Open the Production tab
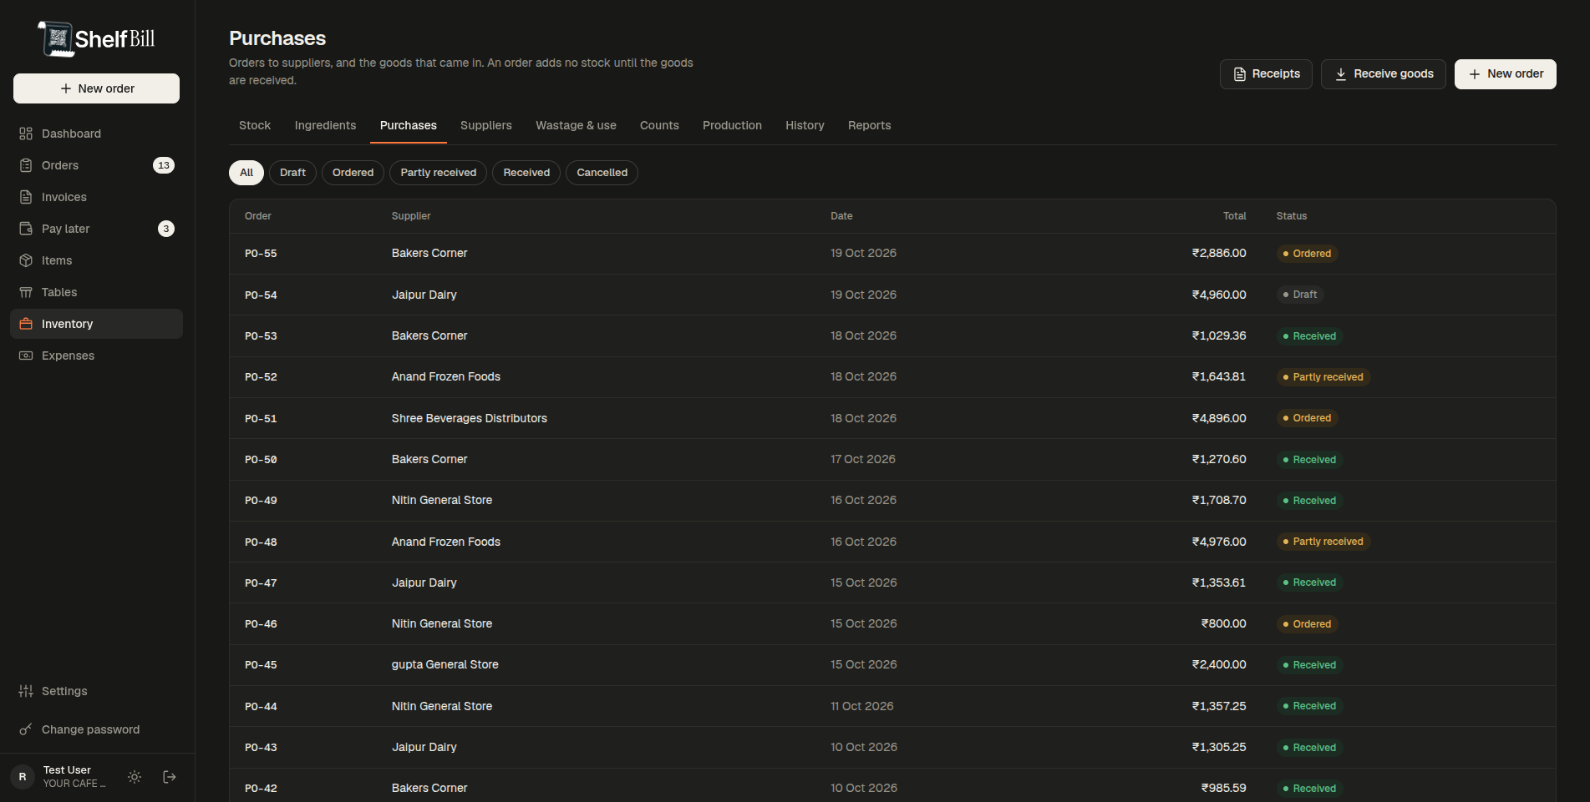 [x=732, y=125]
